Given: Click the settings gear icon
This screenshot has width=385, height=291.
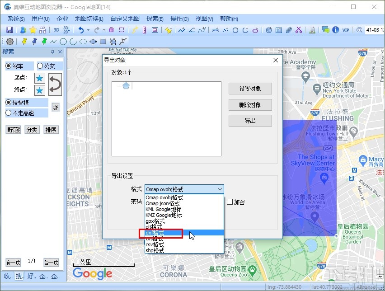Looking at the screenshot, I should tap(9, 42).
